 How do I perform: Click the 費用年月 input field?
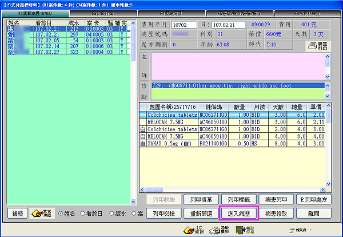pos(187,25)
